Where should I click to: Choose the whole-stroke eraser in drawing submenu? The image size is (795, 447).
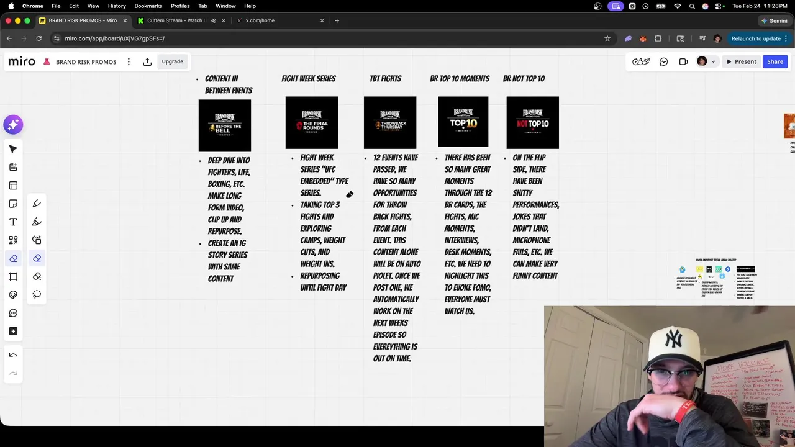tap(37, 276)
